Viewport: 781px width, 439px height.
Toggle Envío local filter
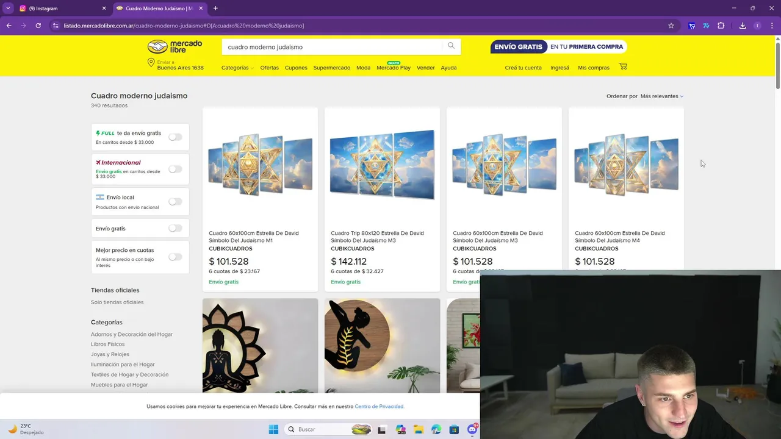pyautogui.click(x=175, y=201)
